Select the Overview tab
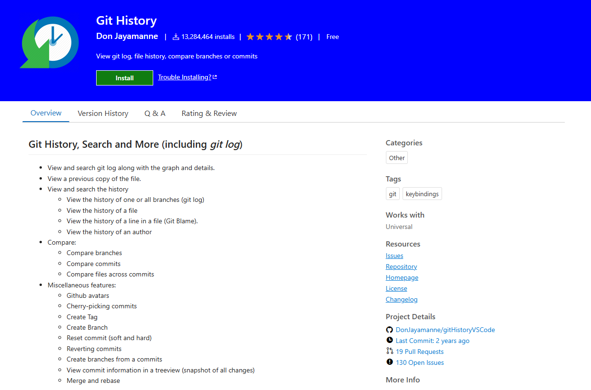591x390 pixels. pos(46,113)
